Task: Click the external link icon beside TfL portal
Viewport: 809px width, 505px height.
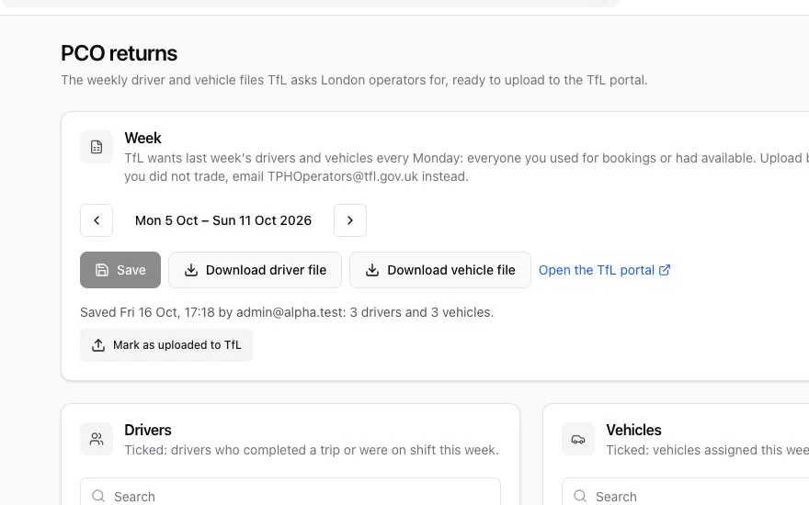Action: coord(665,270)
